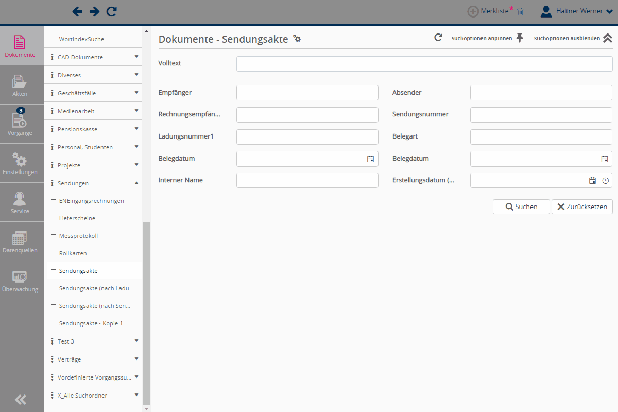Select the Rollkarten search entry

pos(73,253)
